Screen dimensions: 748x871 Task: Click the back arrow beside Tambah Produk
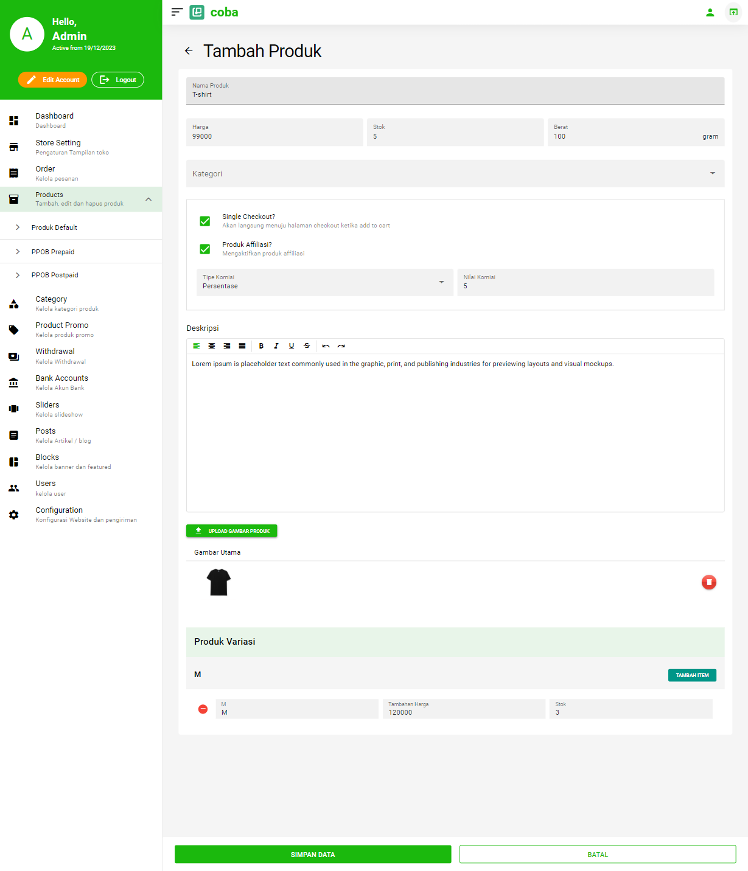tap(189, 51)
